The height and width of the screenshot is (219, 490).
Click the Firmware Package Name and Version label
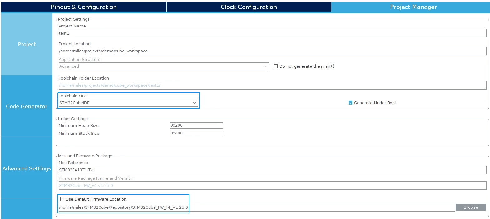point(96,178)
